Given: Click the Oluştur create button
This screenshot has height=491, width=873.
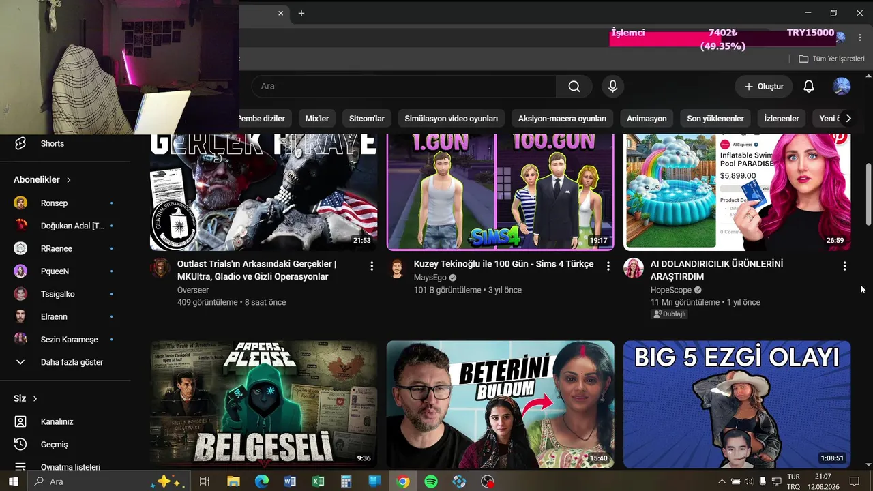Looking at the screenshot, I should coord(764,87).
